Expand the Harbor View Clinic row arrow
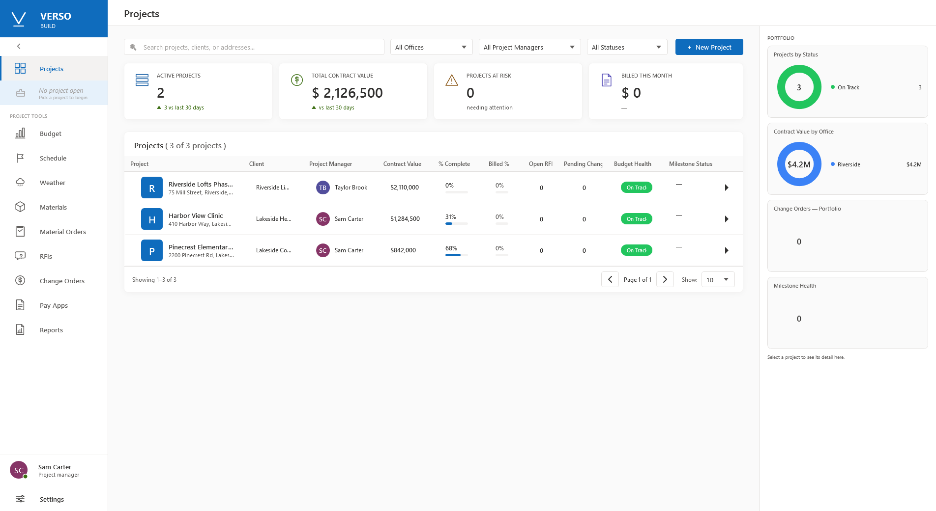Viewport: 936px width, 511px height. (x=727, y=219)
